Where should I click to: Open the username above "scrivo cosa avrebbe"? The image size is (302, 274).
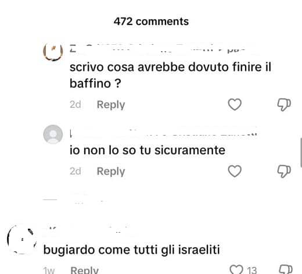pyautogui.click(x=157, y=48)
